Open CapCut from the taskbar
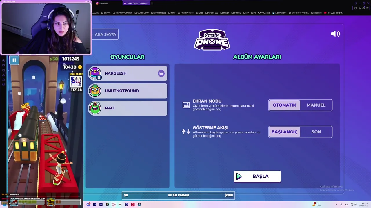 (120, 205)
